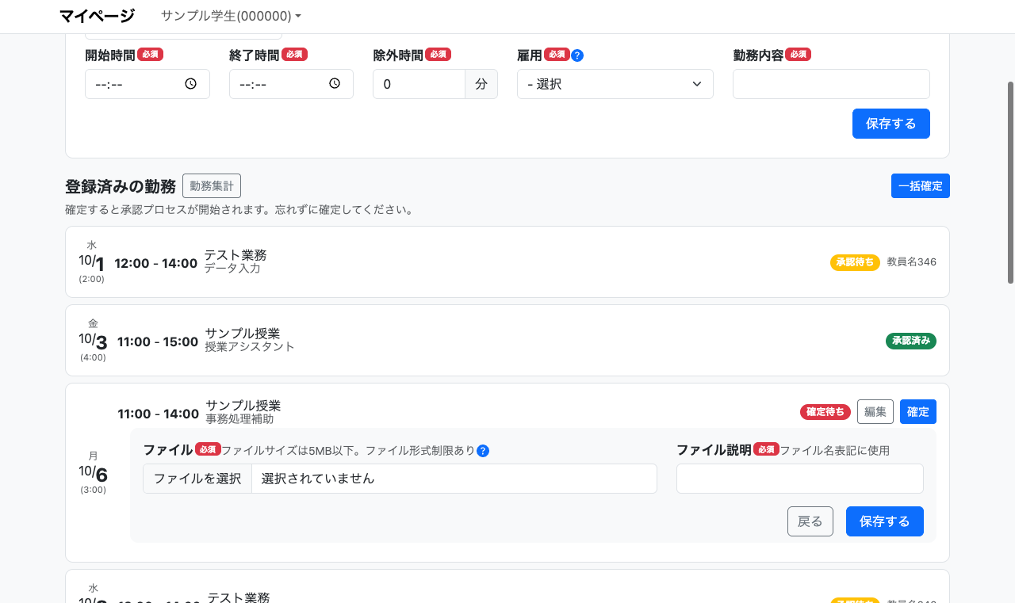Confirm the 10/6 shift with 確定
The height and width of the screenshot is (603, 1015).
tap(917, 412)
